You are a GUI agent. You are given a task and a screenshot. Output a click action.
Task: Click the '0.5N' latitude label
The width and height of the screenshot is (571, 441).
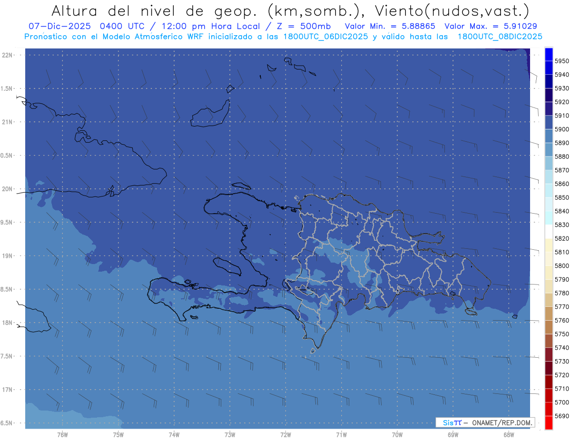(x=7, y=156)
